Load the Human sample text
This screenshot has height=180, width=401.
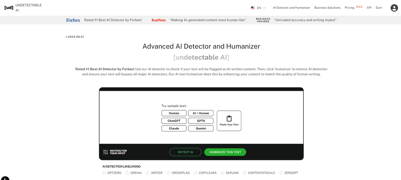174,113
